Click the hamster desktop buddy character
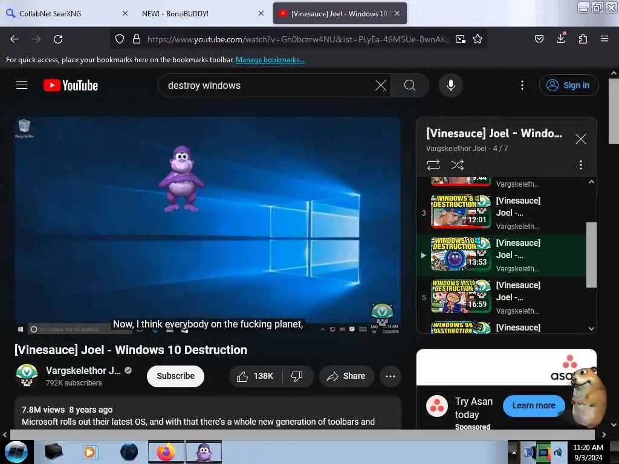Screen dimensions: 619x464 pyautogui.click(x=590, y=396)
